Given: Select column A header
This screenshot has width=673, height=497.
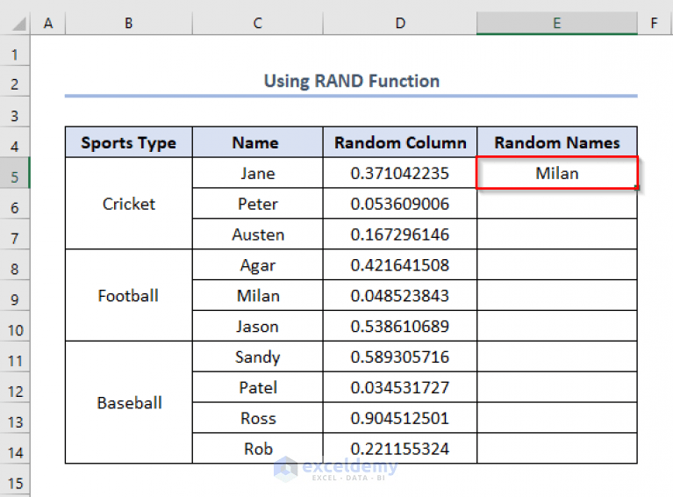Looking at the screenshot, I should (x=48, y=23).
